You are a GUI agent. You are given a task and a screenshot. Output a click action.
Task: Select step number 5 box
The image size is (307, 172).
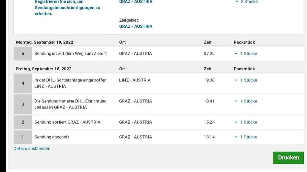(x=23, y=54)
